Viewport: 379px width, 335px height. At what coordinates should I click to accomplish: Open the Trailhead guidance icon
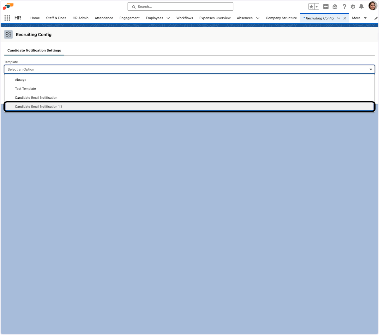(x=335, y=7)
